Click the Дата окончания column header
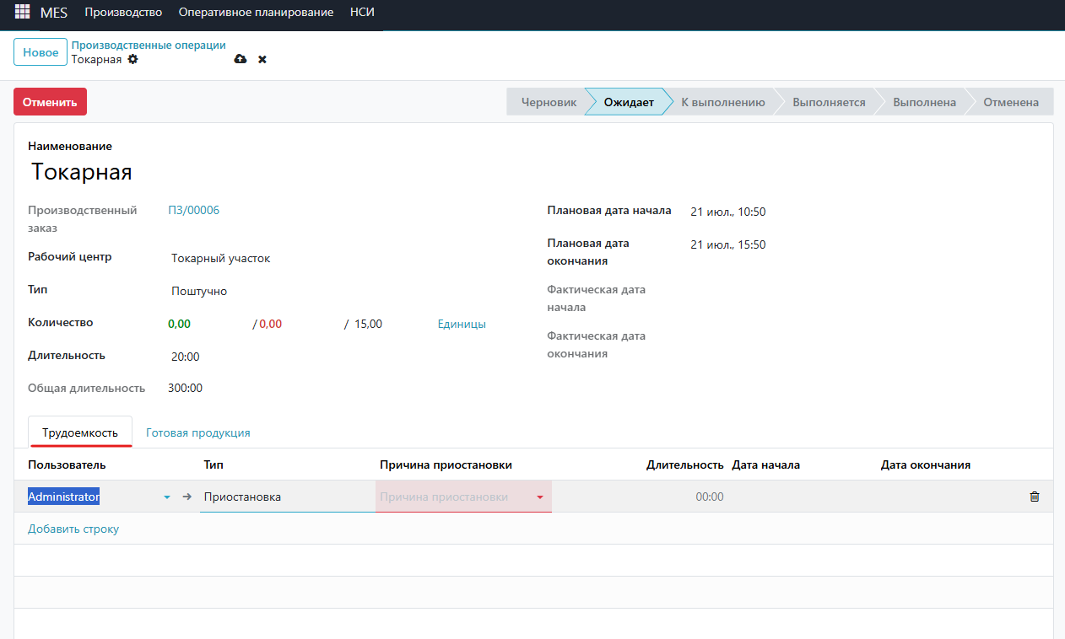The width and height of the screenshot is (1065, 639). click(926, 464)
